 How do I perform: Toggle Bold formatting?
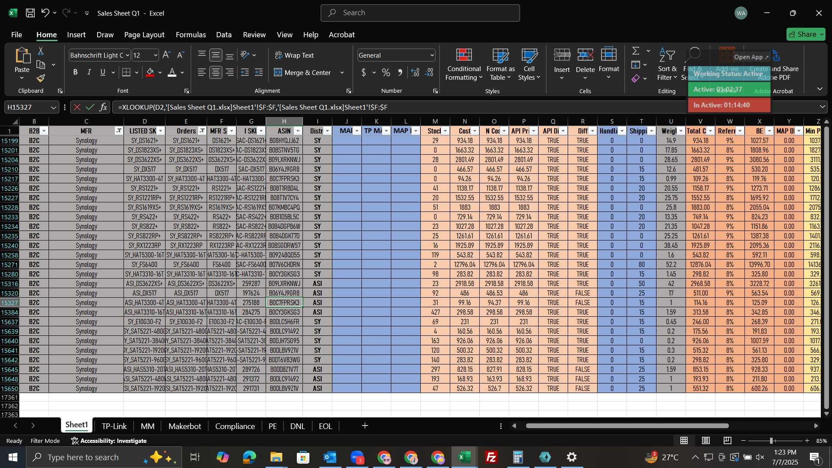click(75, 72)
